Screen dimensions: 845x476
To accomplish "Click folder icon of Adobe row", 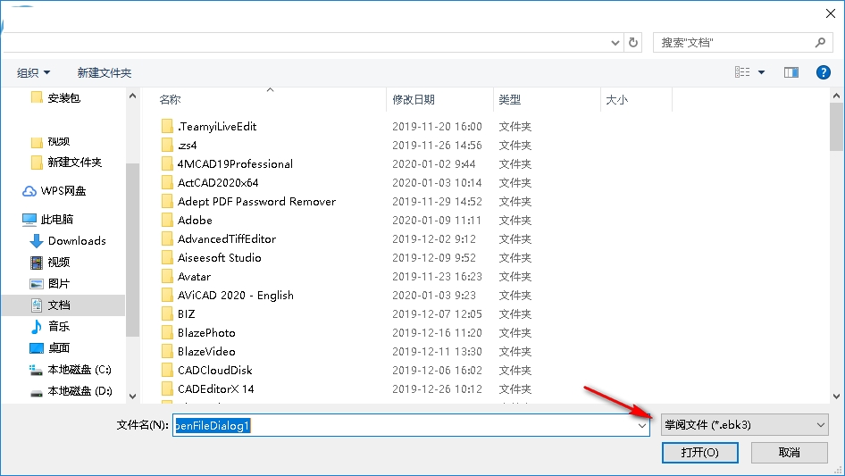I will point(167,220).
